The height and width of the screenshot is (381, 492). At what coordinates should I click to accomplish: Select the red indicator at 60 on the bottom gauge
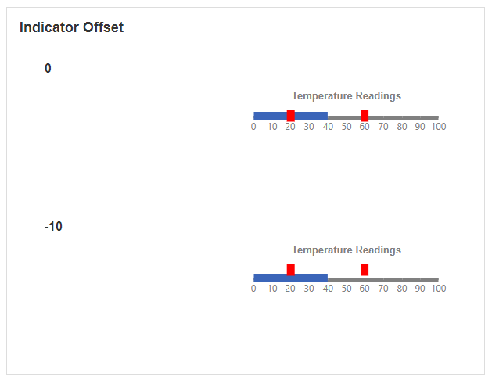(365, 270)
